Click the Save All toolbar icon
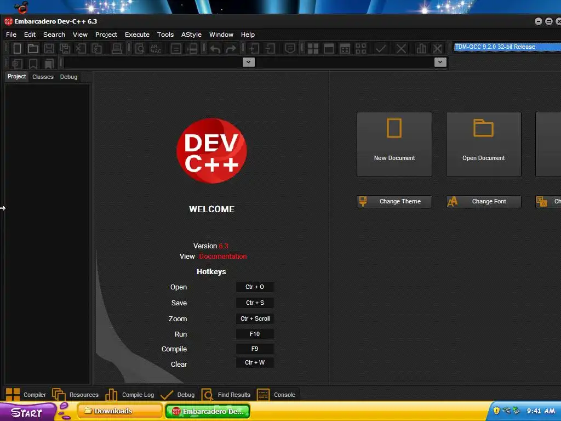The height and width of the screenshot is (421, 561). (x=65, y=48)
